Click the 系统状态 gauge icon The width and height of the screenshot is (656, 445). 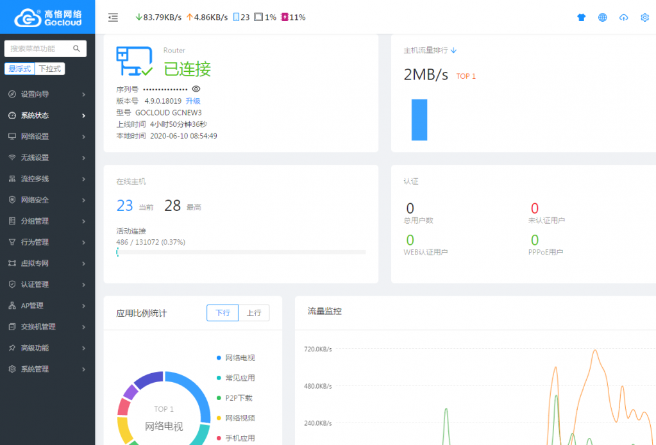click(12, 115)
